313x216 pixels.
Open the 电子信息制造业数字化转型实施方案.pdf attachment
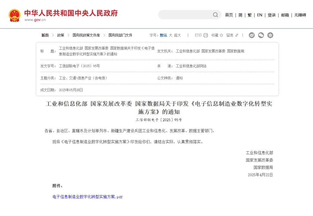[x=87, y=197]
